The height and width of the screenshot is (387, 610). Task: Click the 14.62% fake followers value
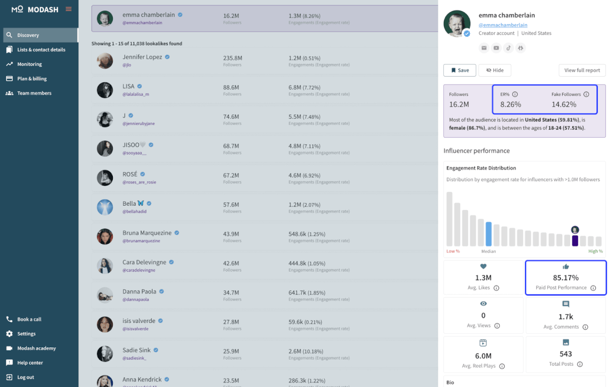pyautogui.click(x=564, y=105)
